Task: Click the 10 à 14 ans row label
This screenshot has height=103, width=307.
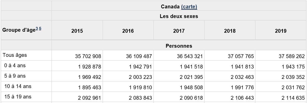Action: [x=18, y=86]
